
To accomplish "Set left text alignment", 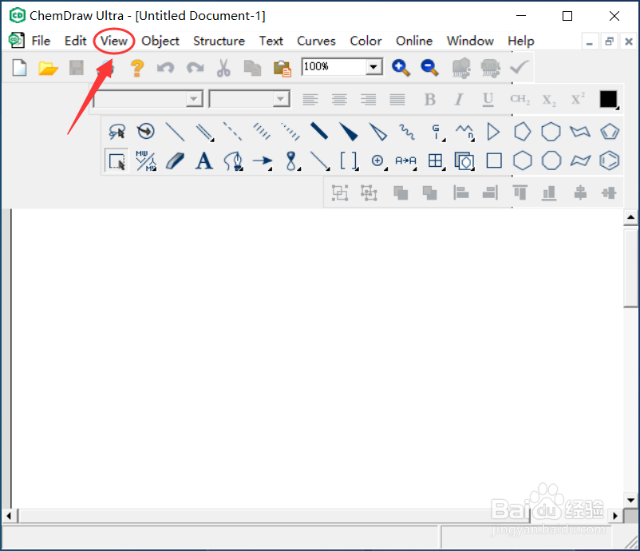I will (x=310, y=99).
